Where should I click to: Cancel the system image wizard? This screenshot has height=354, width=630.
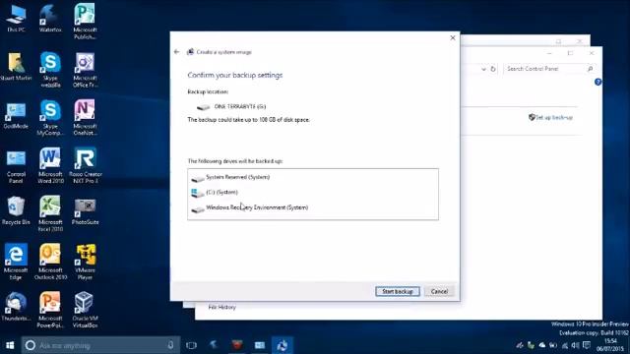[x=439, y=291]
